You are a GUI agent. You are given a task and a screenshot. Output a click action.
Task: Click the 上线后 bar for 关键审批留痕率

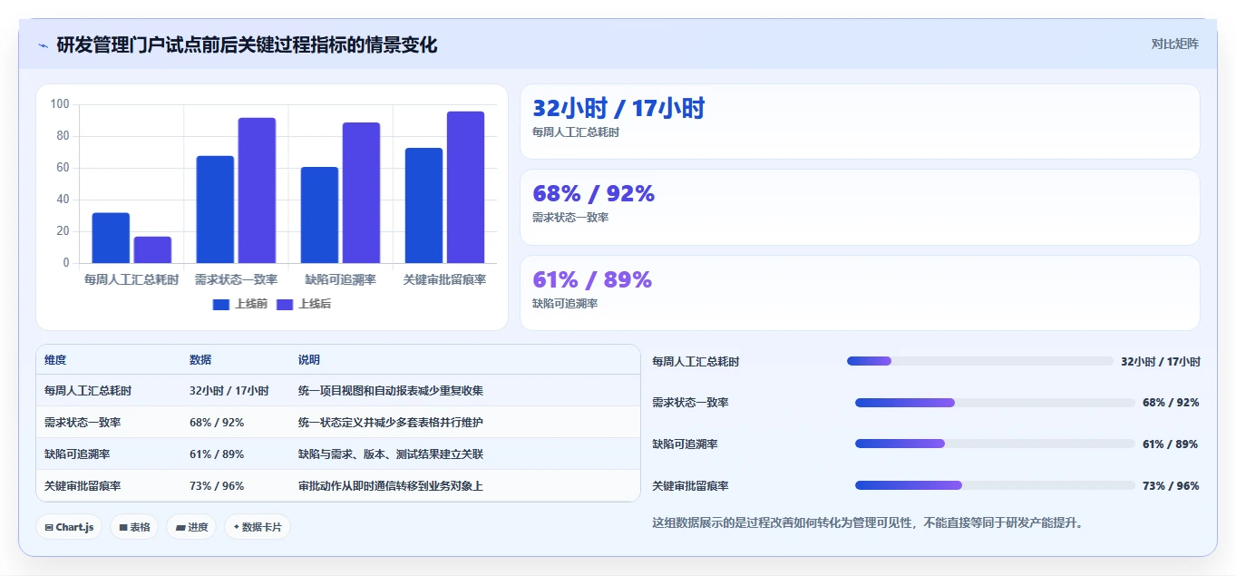coord(465,187)
